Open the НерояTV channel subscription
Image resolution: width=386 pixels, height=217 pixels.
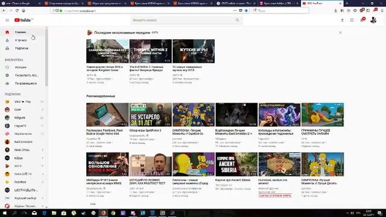pyautogui.click(x=24, y=126)
